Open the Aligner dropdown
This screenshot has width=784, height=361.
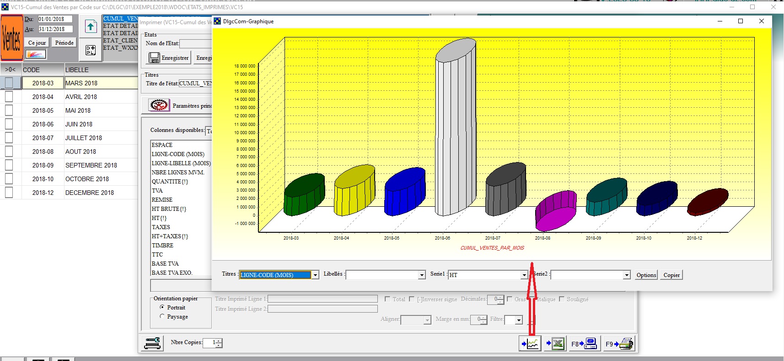tap(427, 320)
